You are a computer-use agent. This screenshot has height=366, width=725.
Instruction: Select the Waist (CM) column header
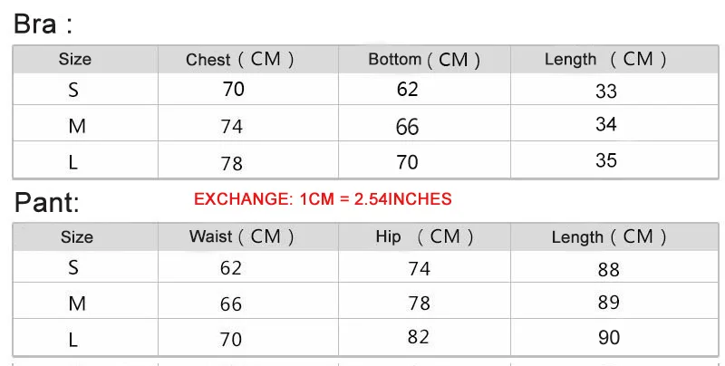[241, 236]
